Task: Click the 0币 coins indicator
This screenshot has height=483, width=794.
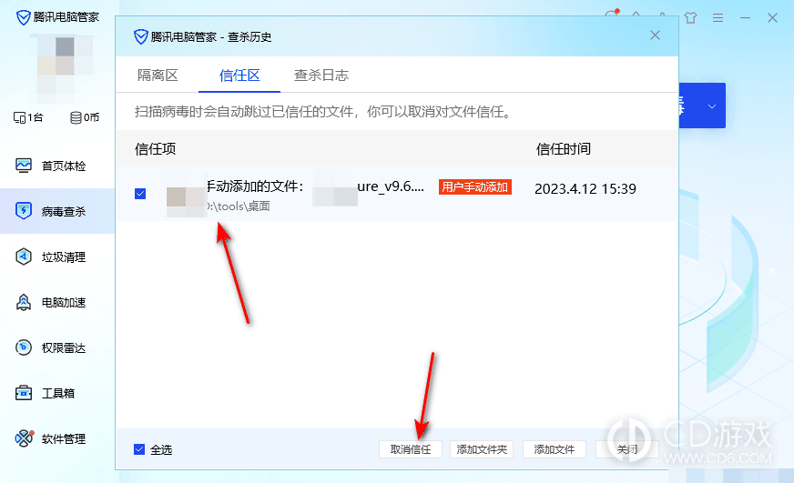Action: 84,117
